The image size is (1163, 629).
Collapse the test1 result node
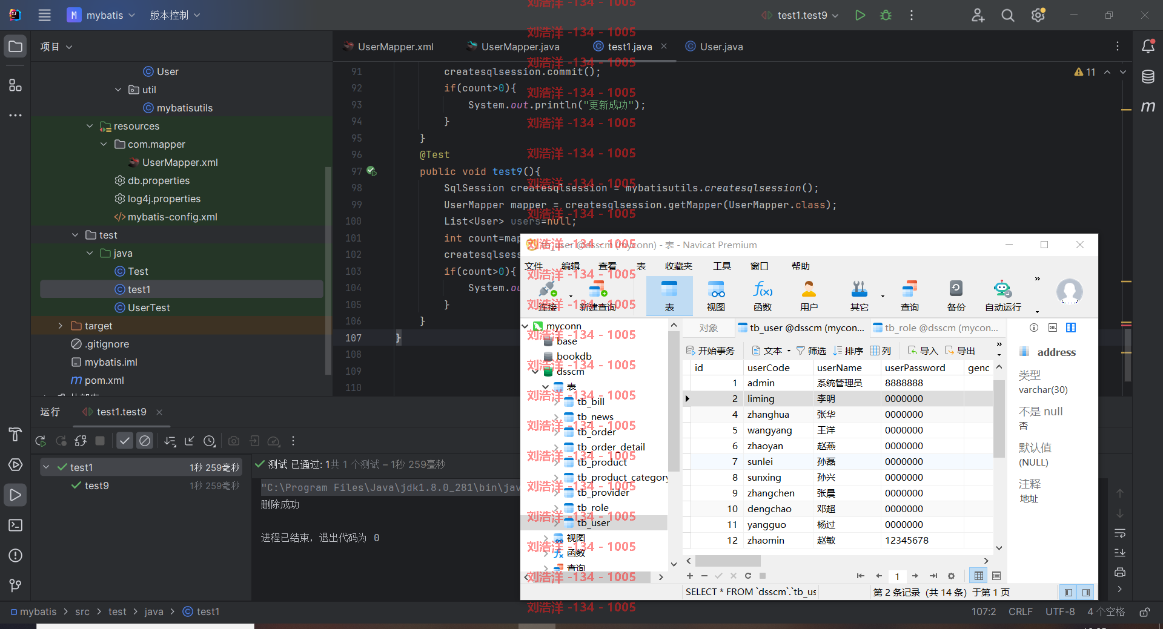click(45, 467)
